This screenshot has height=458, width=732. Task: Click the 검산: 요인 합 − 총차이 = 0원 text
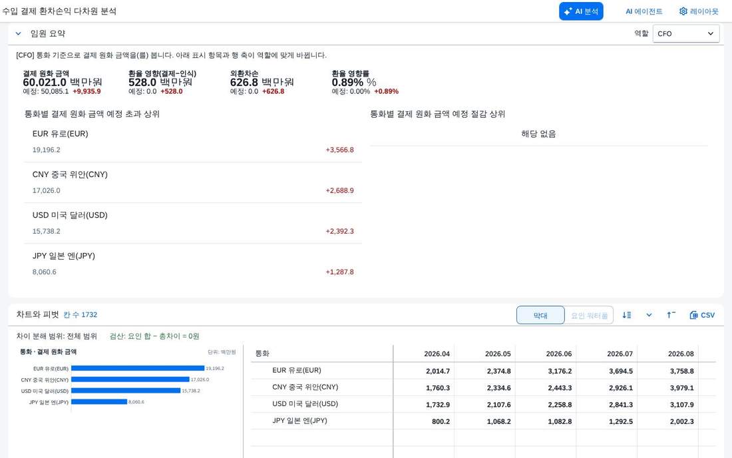click(154, 336)
